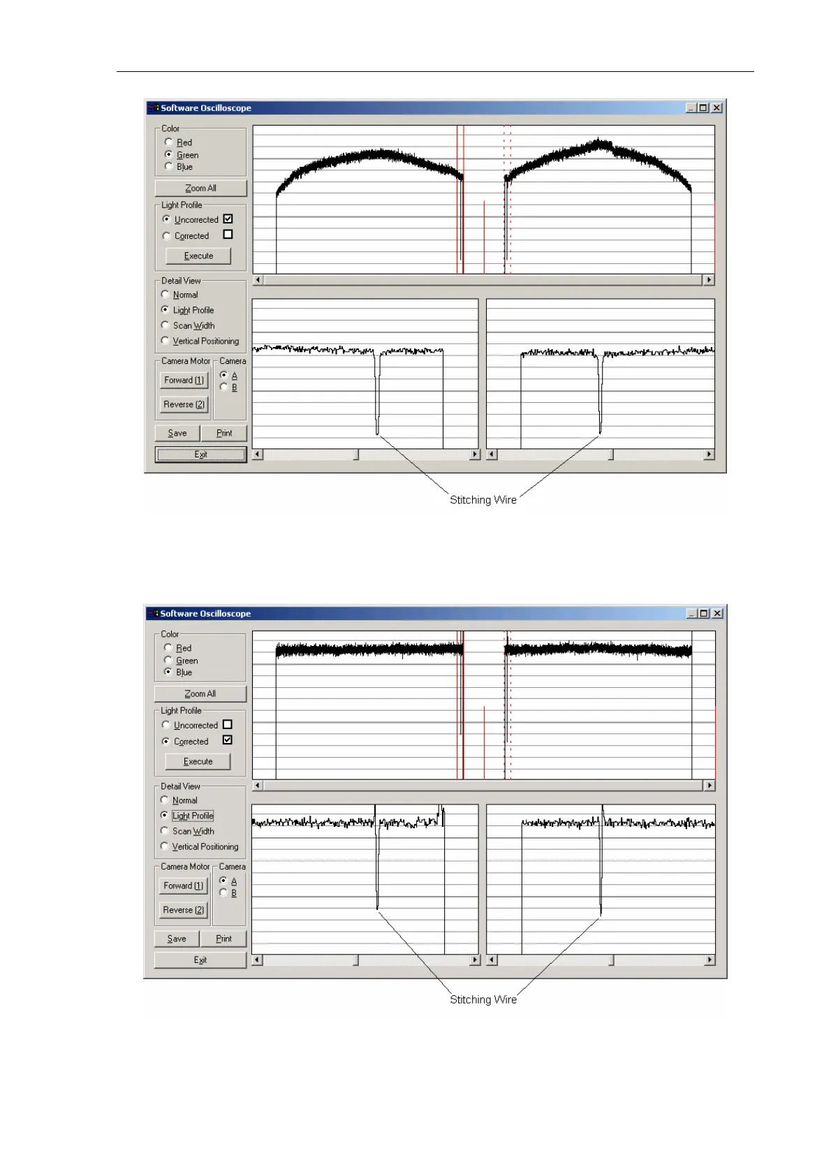Click Save in lower oscilloscope window
Screen dimensions: 831x1176
[x=177, y=939]
